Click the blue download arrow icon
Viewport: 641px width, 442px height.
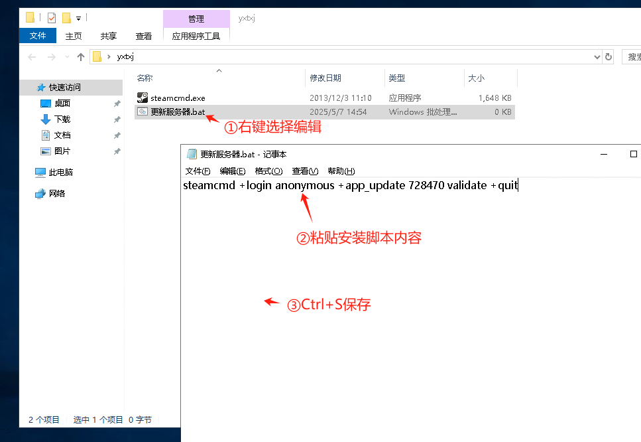pyautogui.click(x=45, y=119)
